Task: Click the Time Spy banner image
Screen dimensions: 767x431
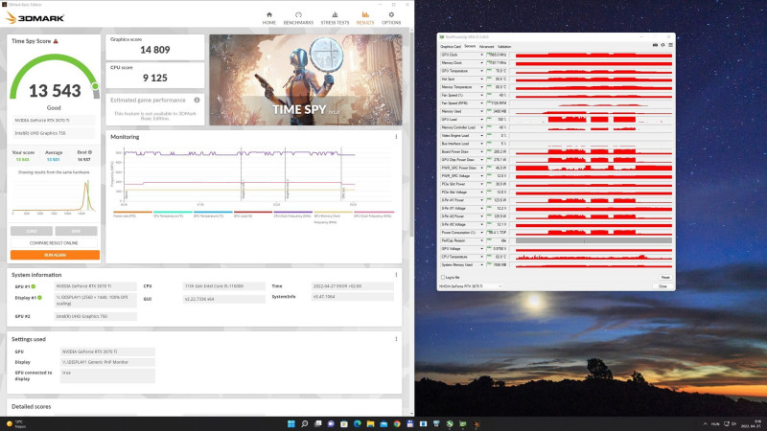Action: [306, 79]
